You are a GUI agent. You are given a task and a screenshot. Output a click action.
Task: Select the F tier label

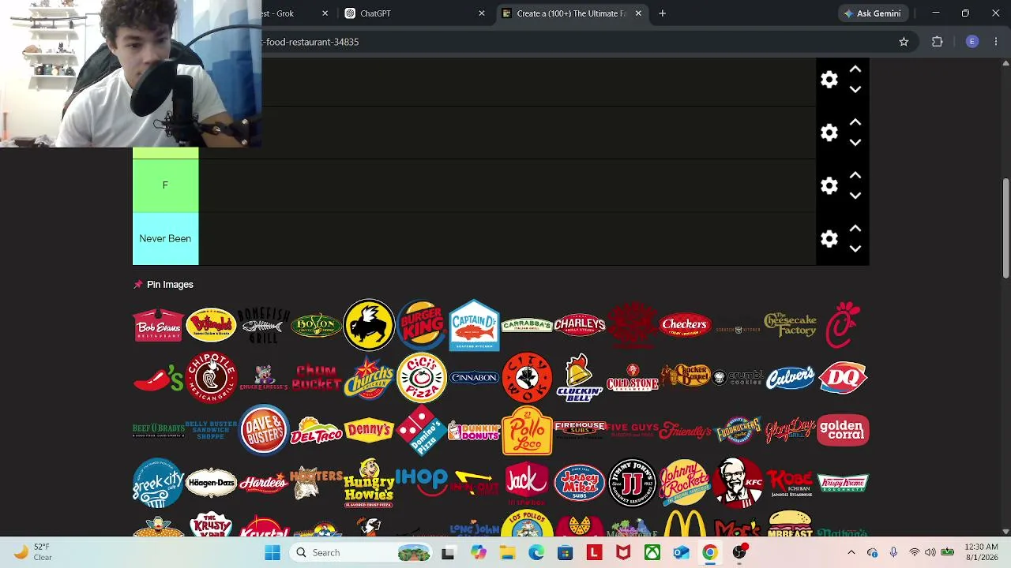[165, 185]
